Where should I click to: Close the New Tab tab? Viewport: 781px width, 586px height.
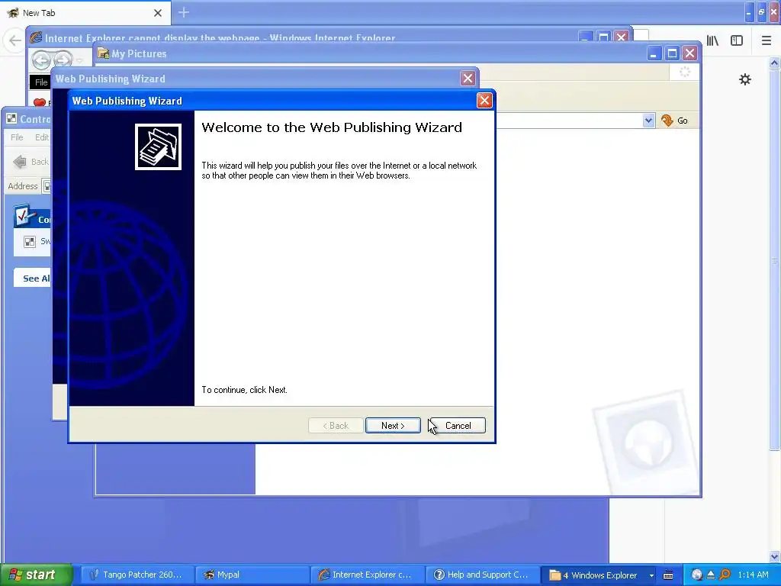(158, 13)
